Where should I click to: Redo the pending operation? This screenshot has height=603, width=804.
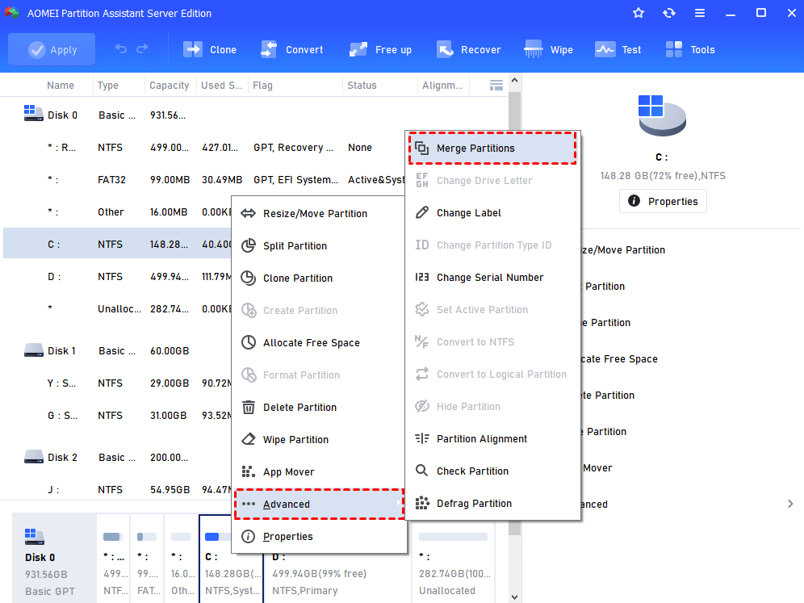142,49
